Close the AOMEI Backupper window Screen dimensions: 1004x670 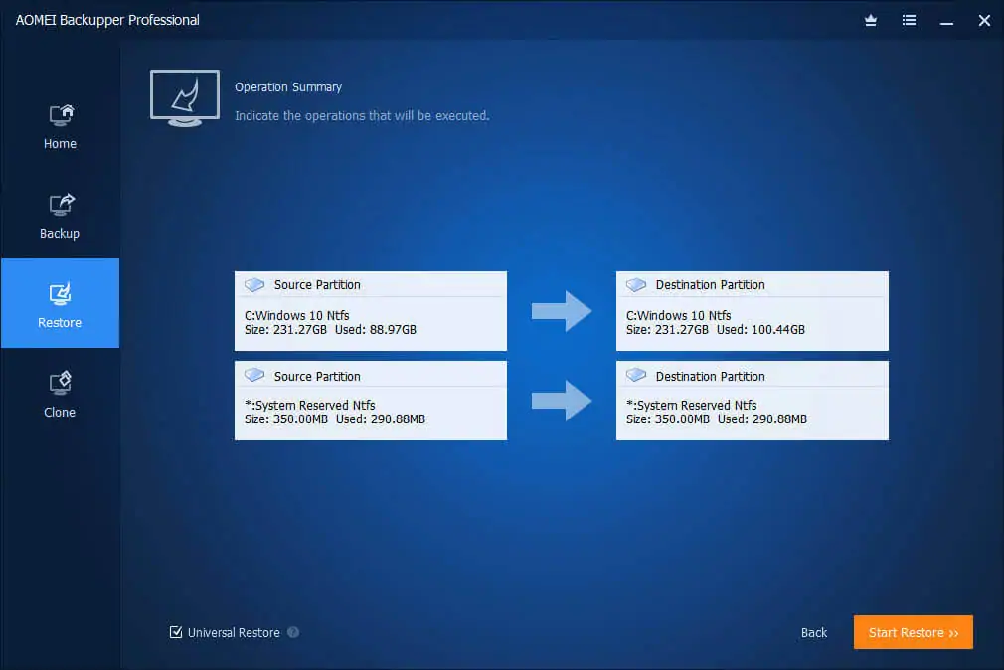pos(984,21)
